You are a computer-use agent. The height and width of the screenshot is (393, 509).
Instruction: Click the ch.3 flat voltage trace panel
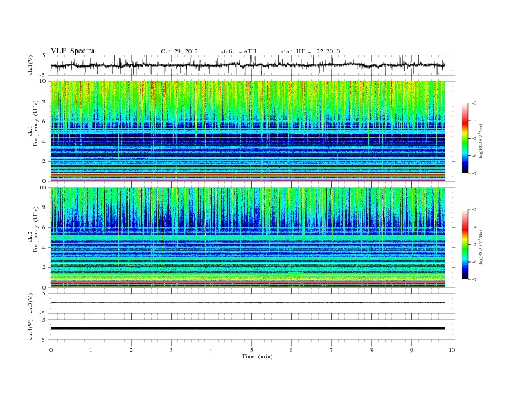click(x=252, y=304)
